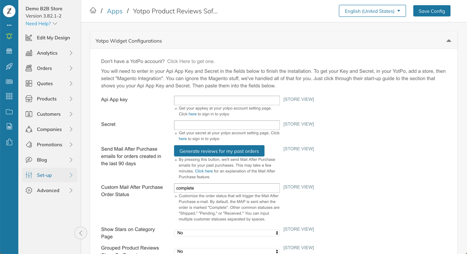
Task: Expand the Companies submenu chevron
Action: pyautogui.click(x=71, y=129)
